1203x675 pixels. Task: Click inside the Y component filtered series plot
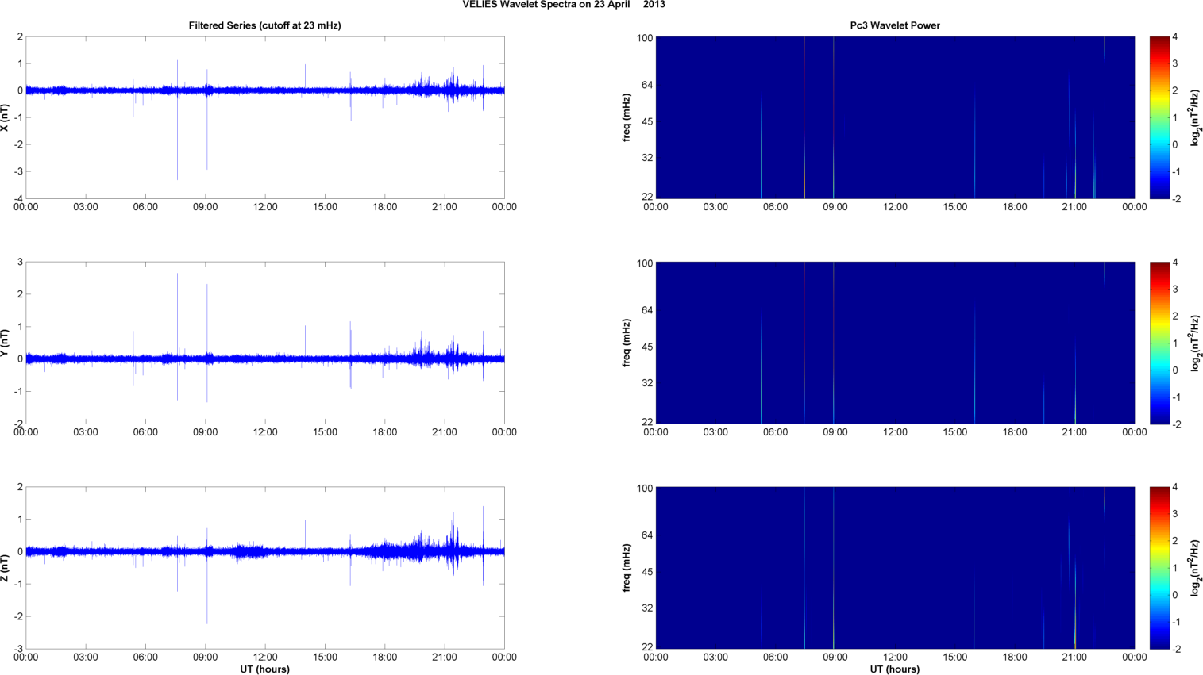[265, 343]
